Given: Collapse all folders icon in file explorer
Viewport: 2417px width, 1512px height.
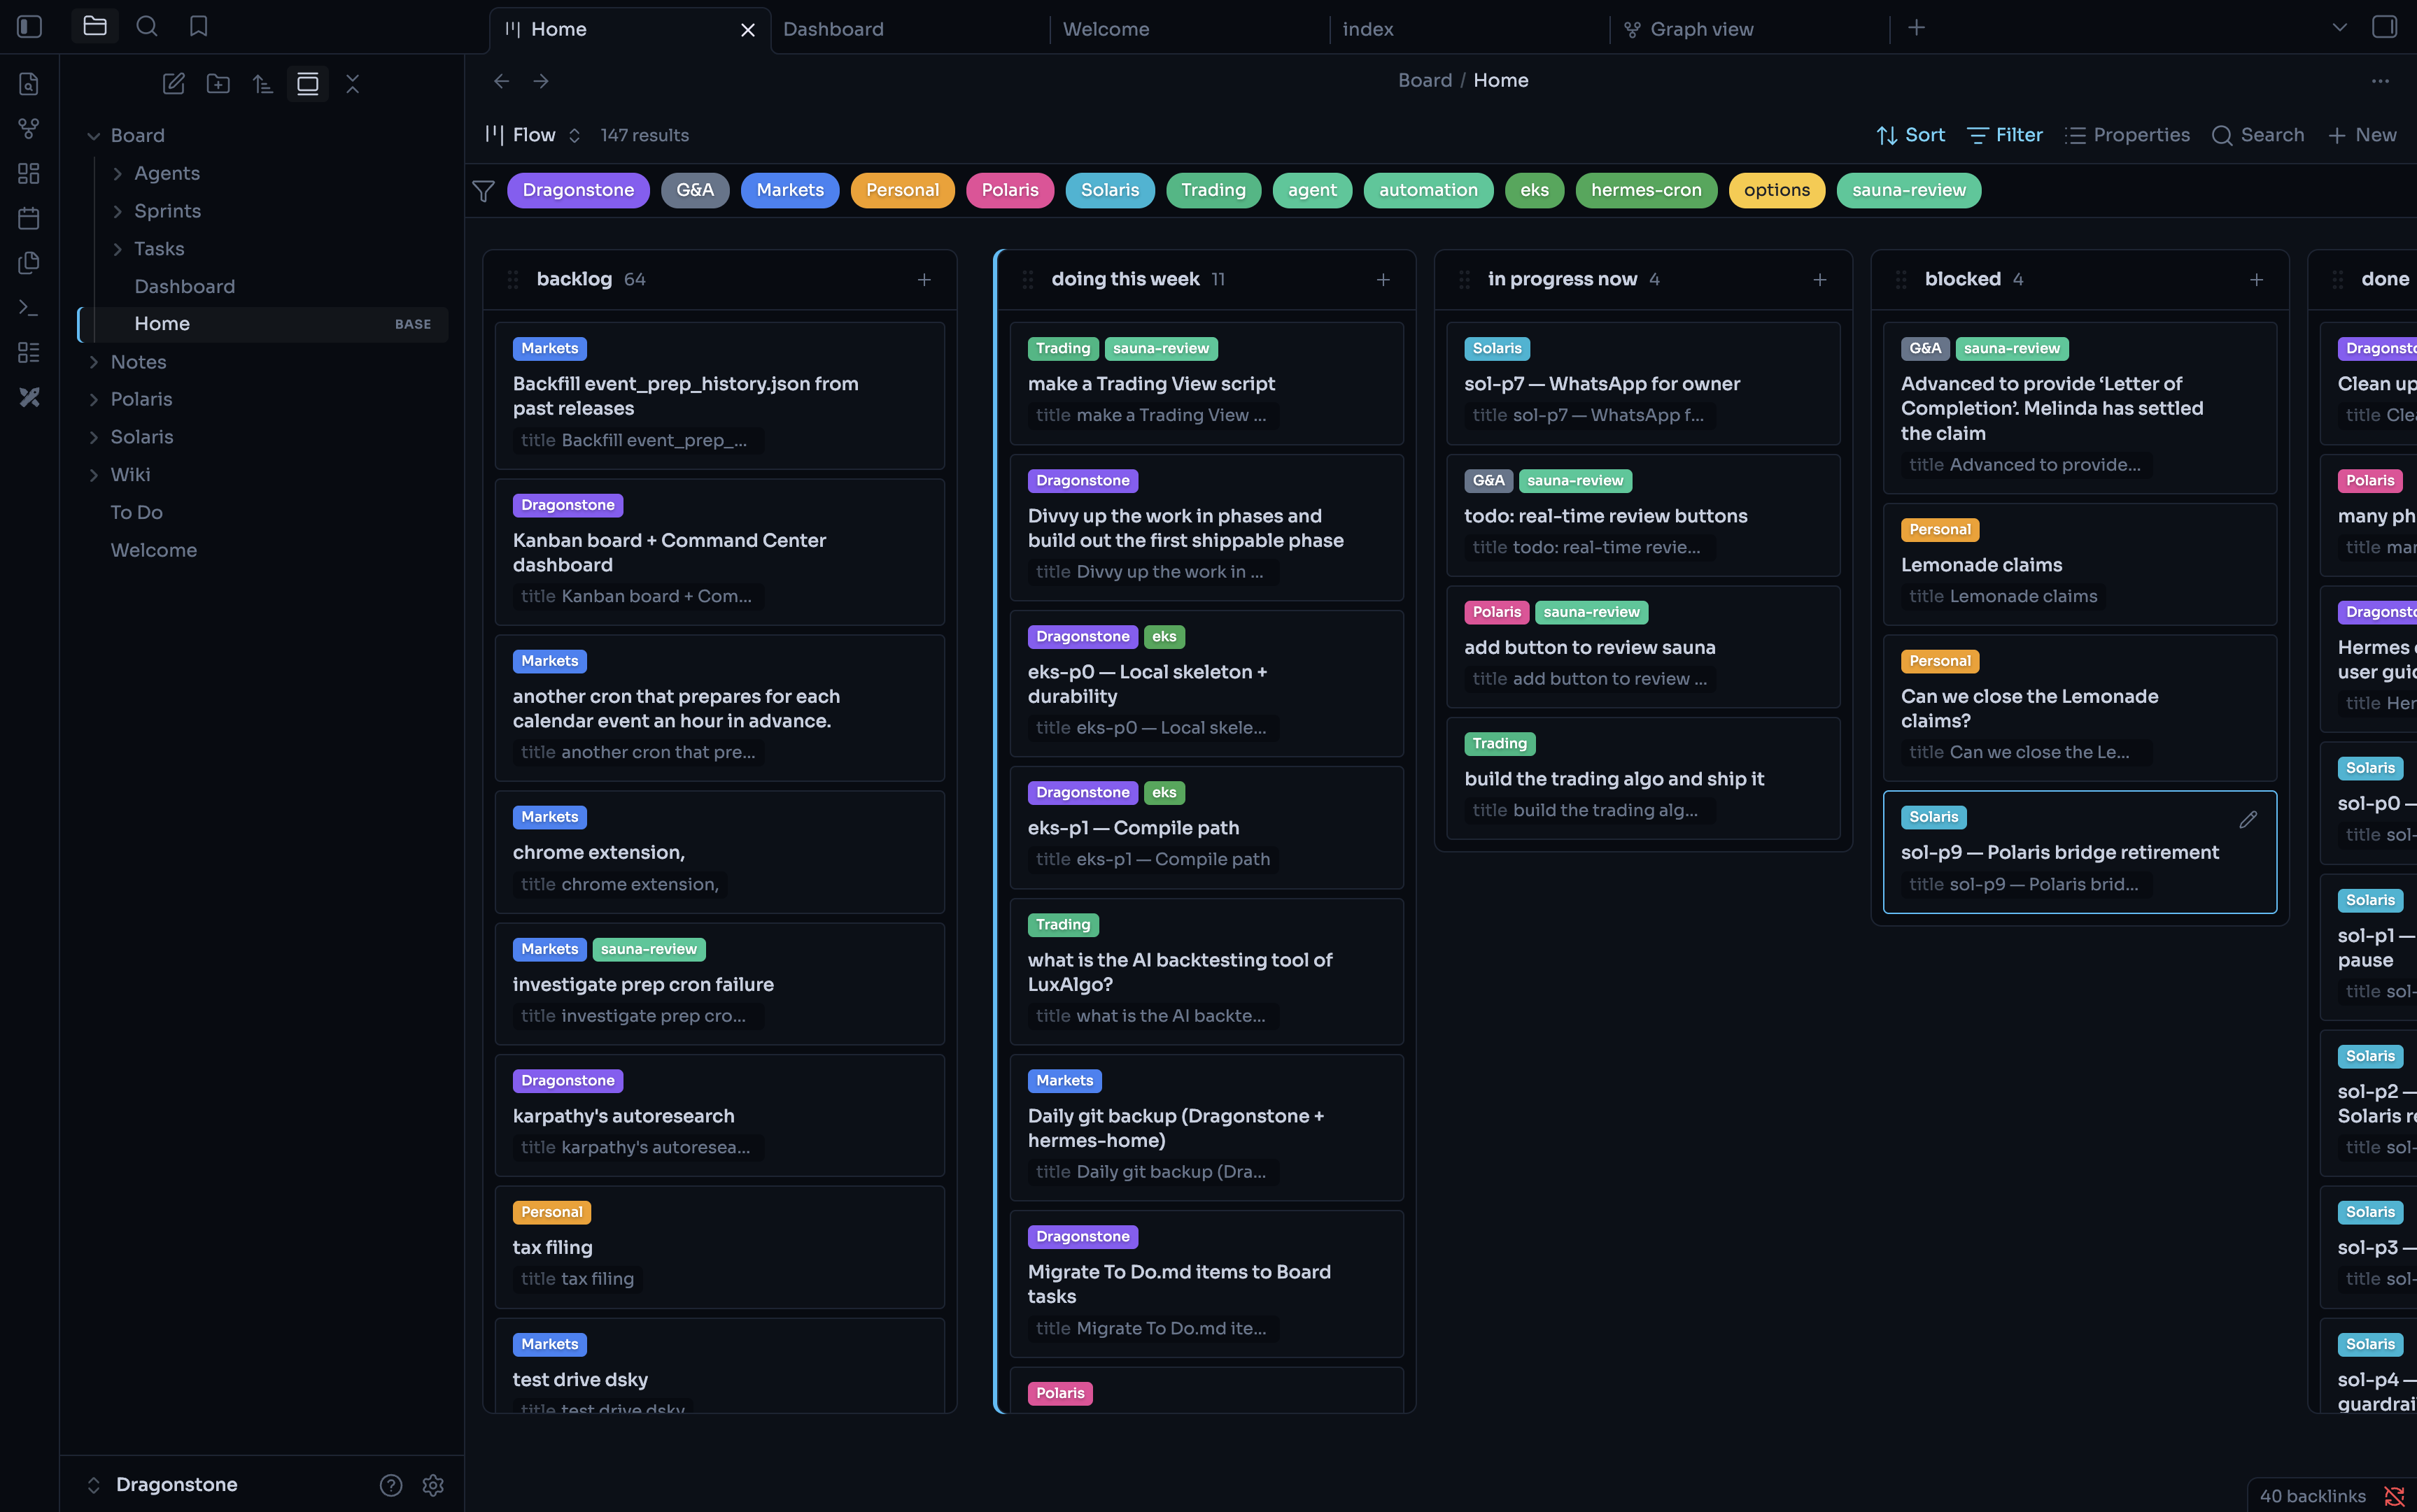Looking at the screenshot, I should (352, 84).
